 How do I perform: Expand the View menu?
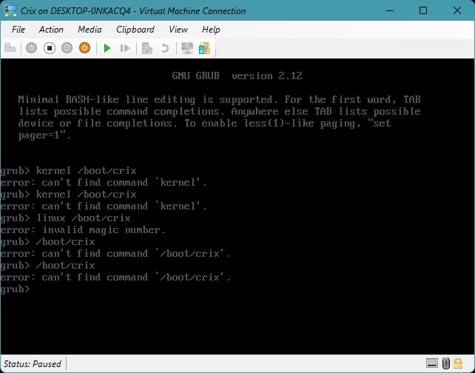178,30
